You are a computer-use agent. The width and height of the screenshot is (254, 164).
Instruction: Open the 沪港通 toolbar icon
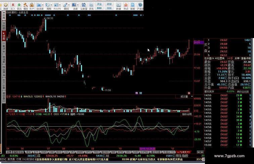[x=140, y=6]
